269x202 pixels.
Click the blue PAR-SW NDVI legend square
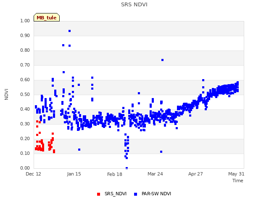(135, 194)
